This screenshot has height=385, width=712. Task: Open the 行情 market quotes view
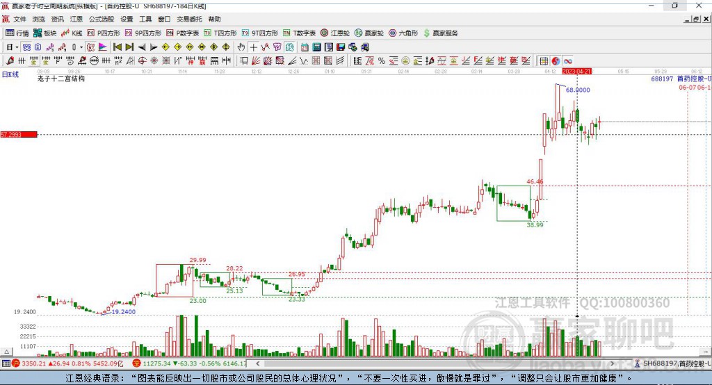point(17,33)
